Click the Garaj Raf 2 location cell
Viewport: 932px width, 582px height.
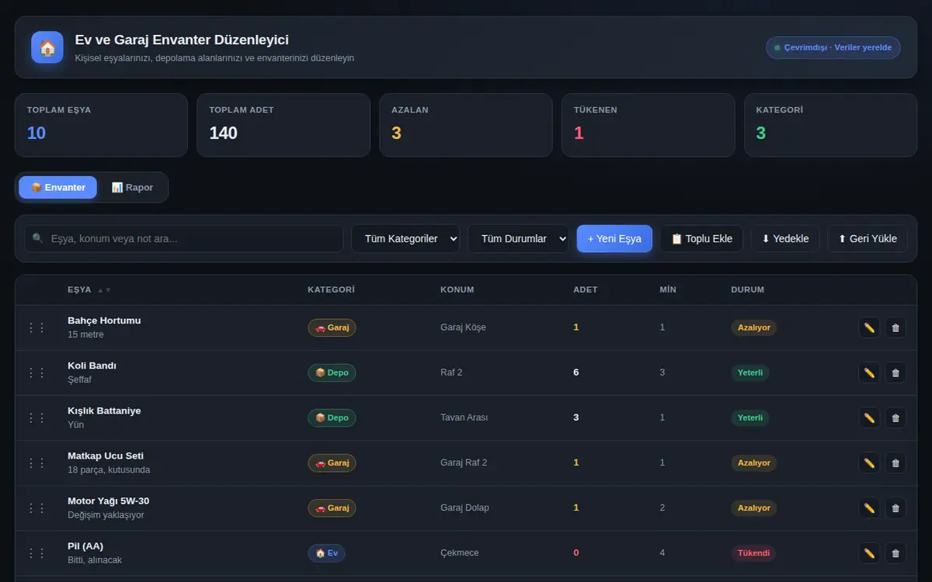click(x=464, y=462)
